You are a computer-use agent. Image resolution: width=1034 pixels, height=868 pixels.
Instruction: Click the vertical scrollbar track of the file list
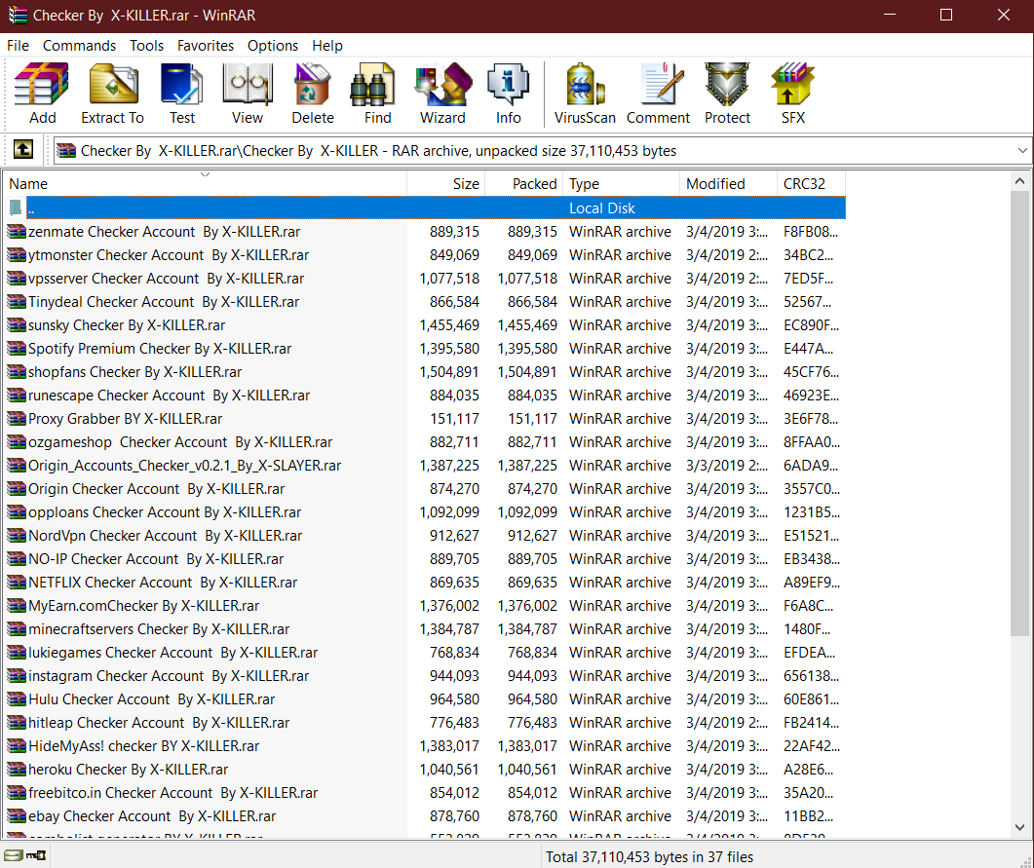click(x=1020, y=731)
